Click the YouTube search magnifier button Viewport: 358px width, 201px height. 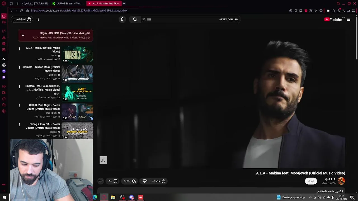coord(135,19)
